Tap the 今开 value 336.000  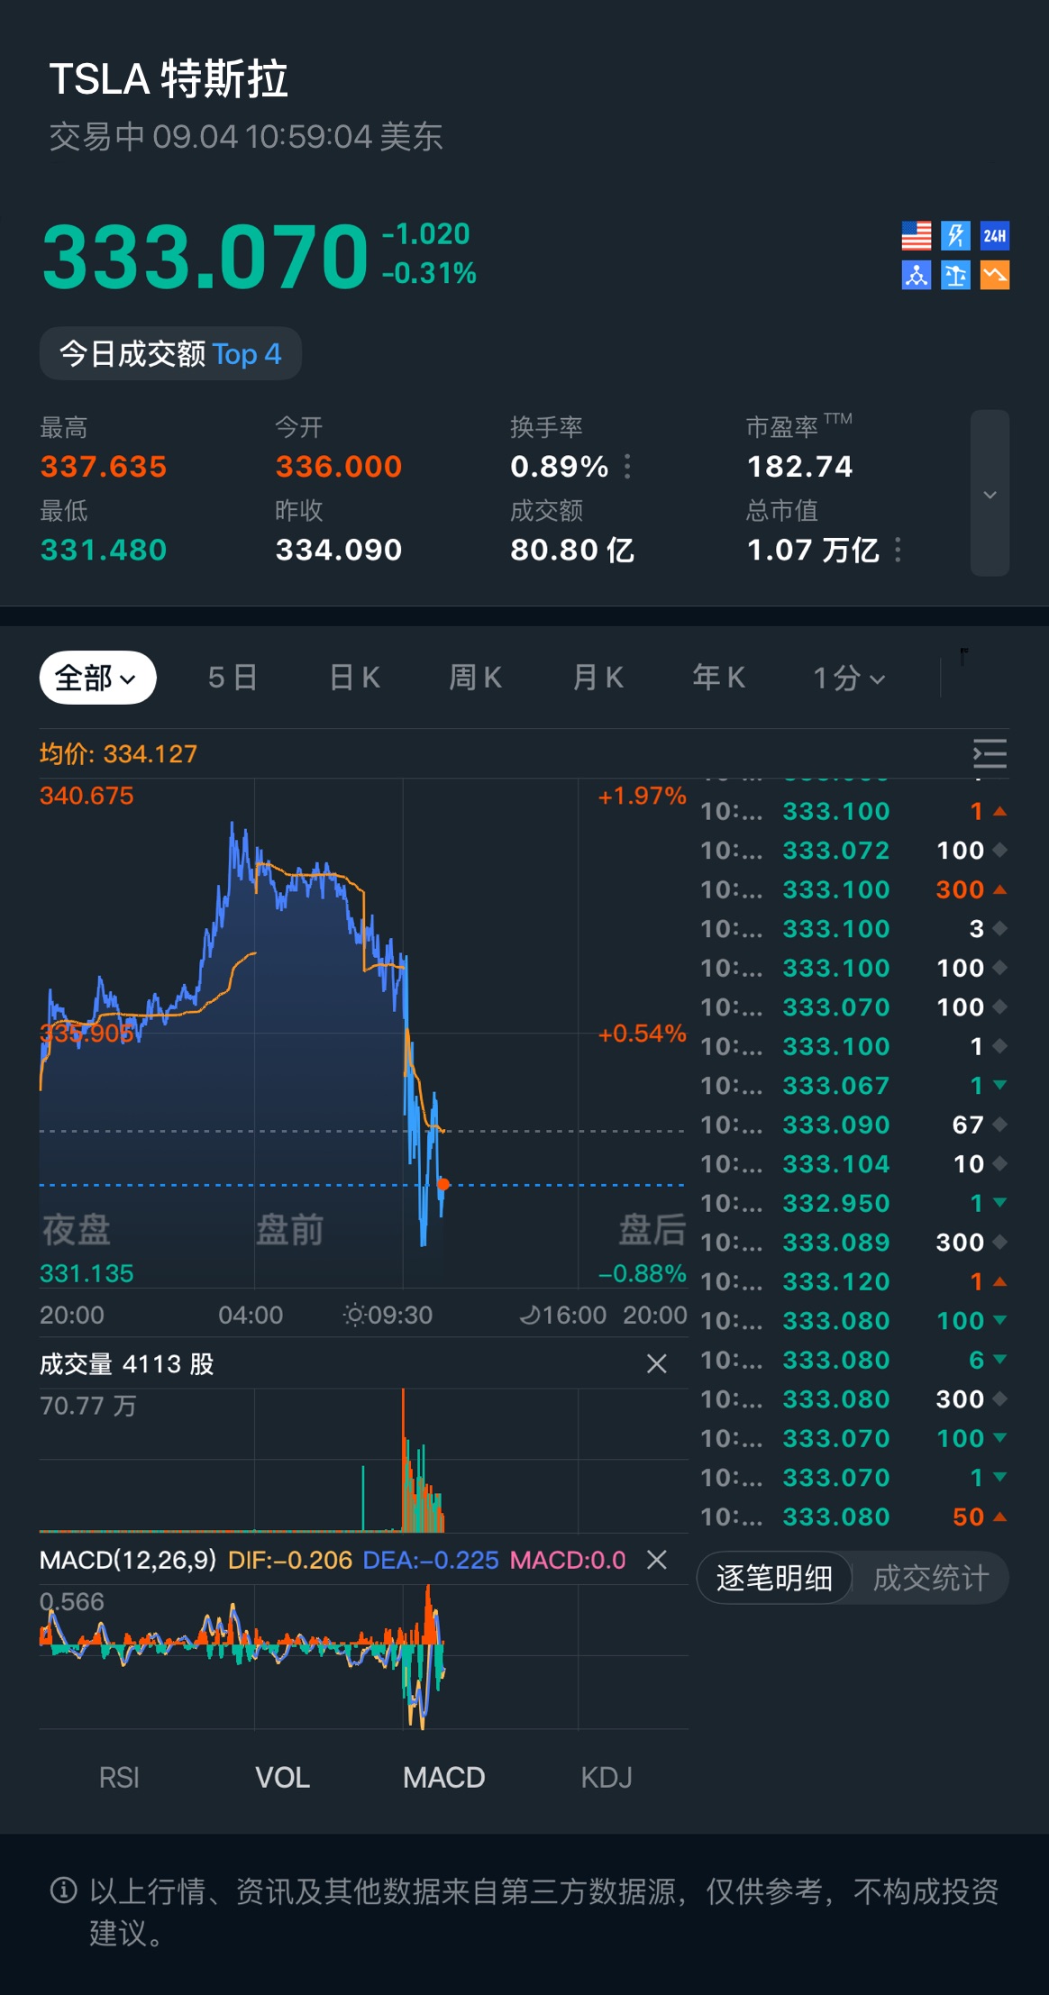click(339, 467)
